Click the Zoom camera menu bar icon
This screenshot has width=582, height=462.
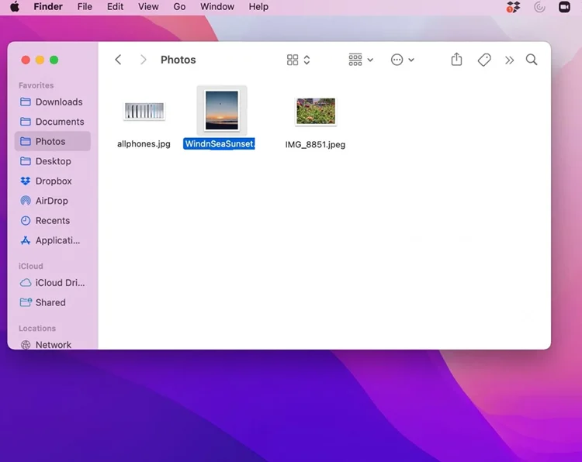564,7
